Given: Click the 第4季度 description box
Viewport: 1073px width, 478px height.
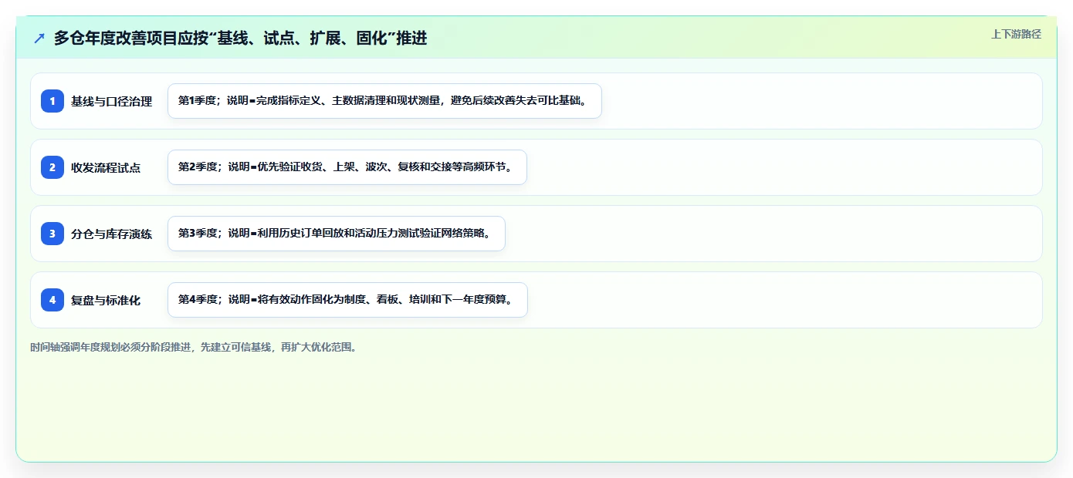Looking at the screenshot, I should click(347, 300).
